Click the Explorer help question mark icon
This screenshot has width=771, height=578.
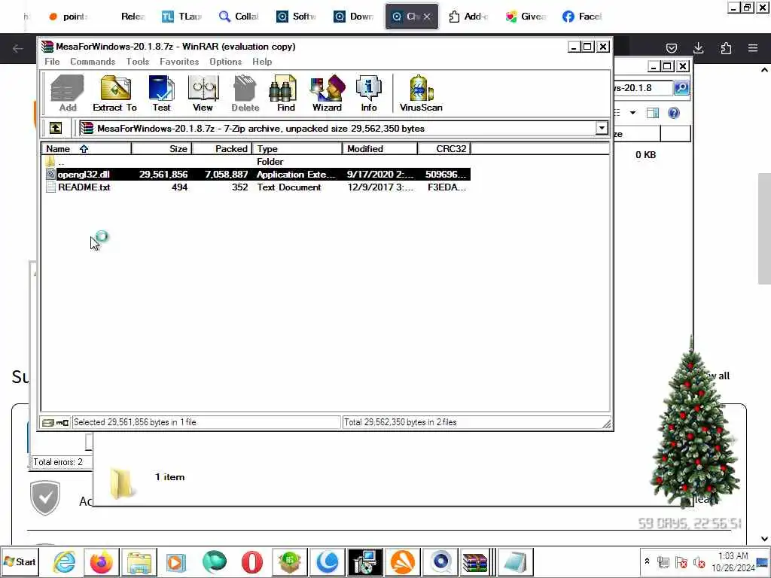tap(674, 113)
